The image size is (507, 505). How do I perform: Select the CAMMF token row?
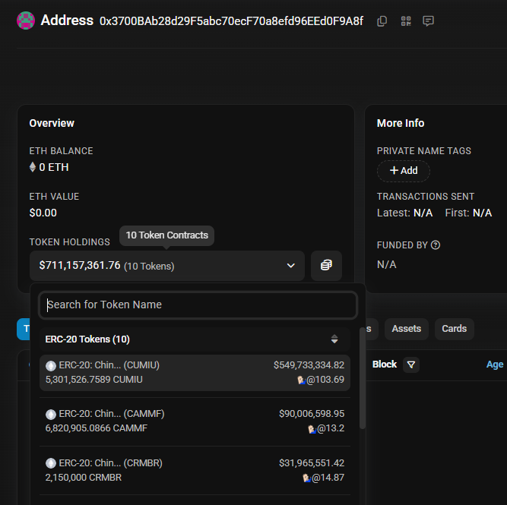pyautogui.click(x=195, y=421)
